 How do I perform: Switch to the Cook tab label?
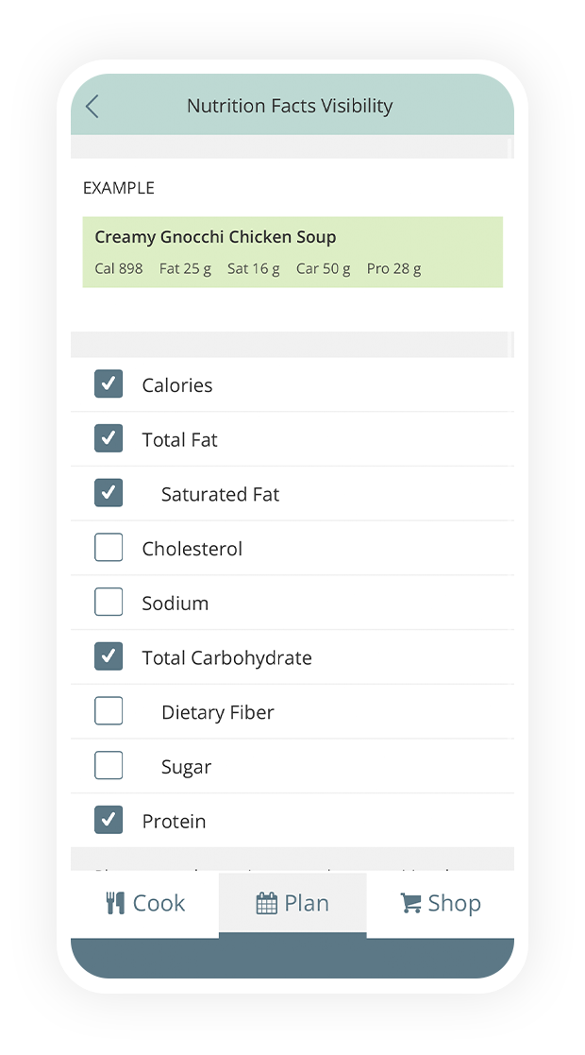pyautogui.click(x=159, y=903)
